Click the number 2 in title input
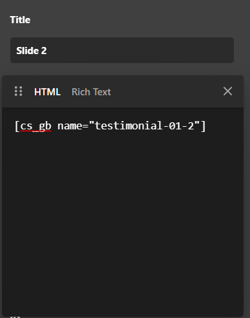Image resolution: width=250 pixels, height=318 pixels. point(44,51)
